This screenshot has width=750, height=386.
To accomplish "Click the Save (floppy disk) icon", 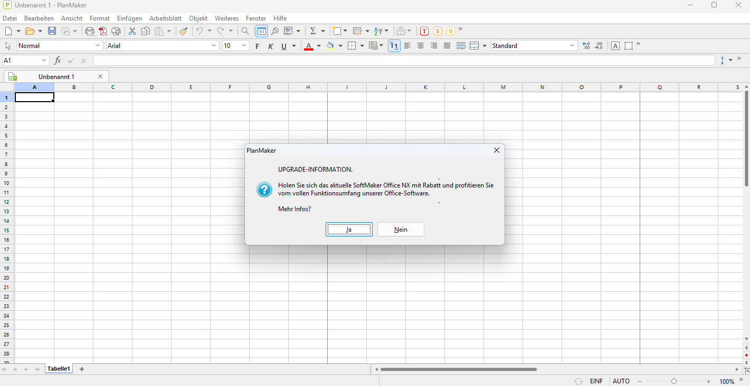I will [52, 31].
